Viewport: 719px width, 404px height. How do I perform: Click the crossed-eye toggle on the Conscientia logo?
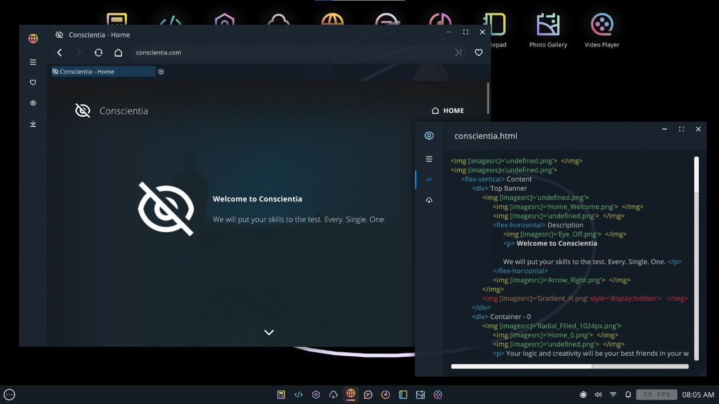(83, 111)
